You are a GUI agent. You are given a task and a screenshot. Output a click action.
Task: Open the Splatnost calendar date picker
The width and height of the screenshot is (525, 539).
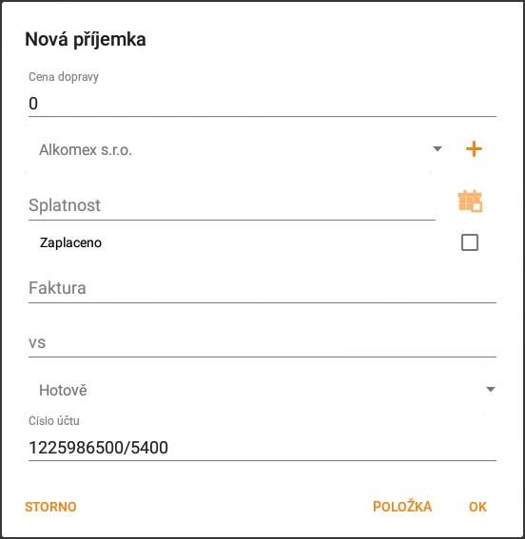coord(470,202)
